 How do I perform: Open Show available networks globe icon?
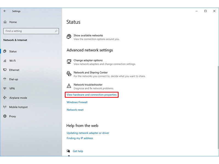[69, 36]
